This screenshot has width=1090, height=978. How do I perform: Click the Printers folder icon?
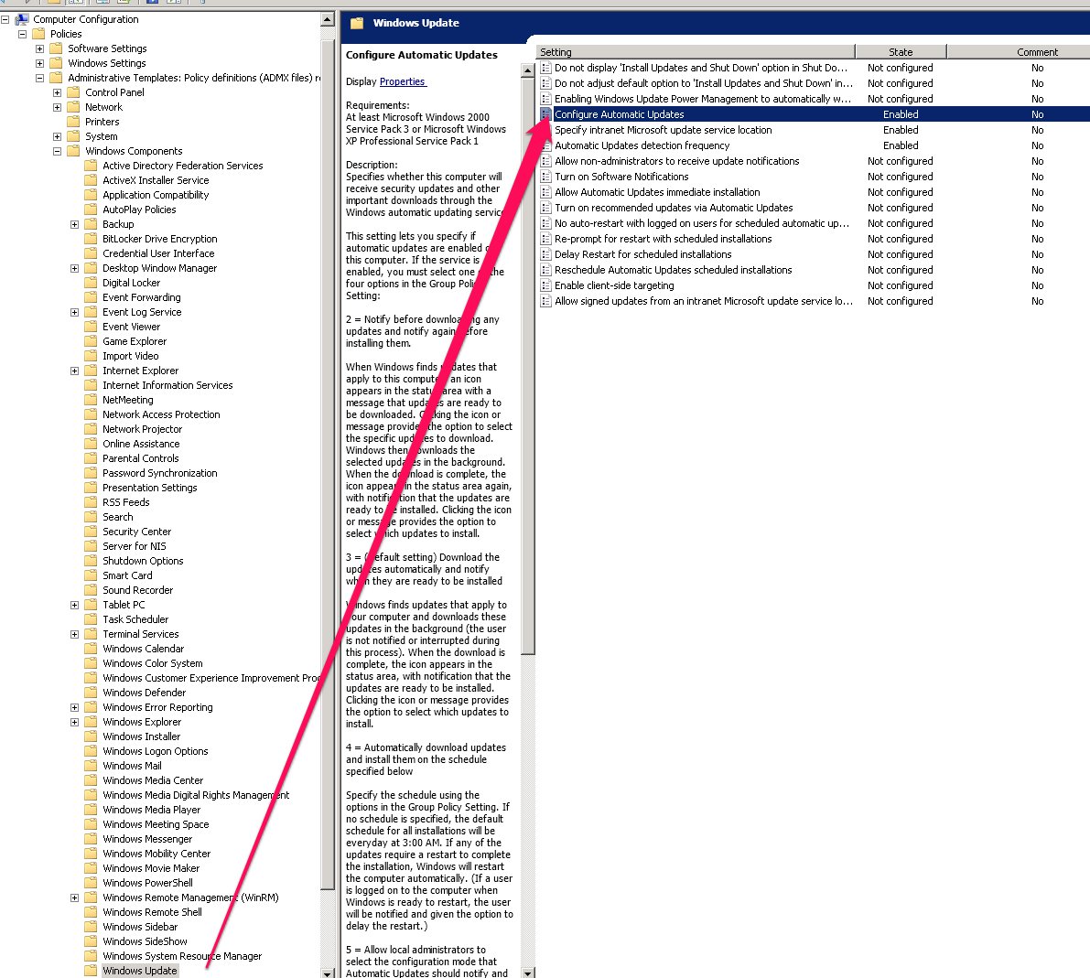point(74,122)
